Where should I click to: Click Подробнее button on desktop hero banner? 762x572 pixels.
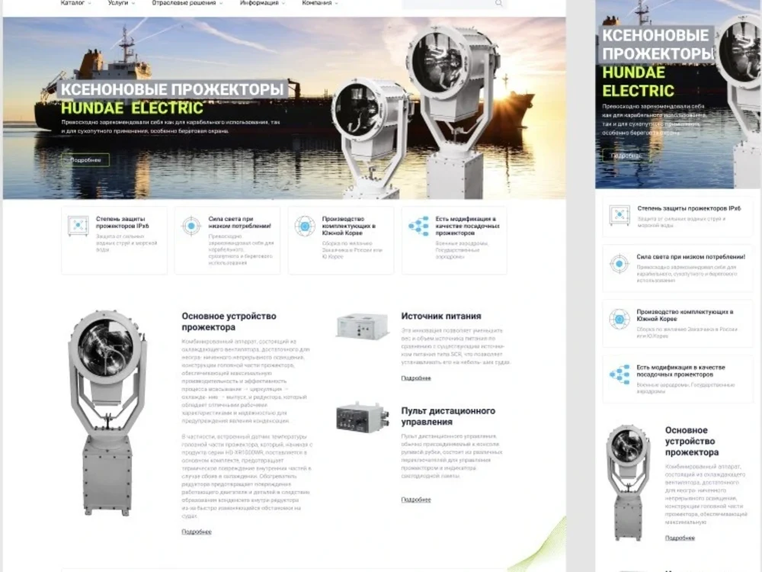point(85,160)
